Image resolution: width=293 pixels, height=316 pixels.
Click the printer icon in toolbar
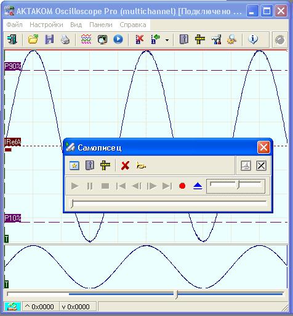tap(65, 39)
